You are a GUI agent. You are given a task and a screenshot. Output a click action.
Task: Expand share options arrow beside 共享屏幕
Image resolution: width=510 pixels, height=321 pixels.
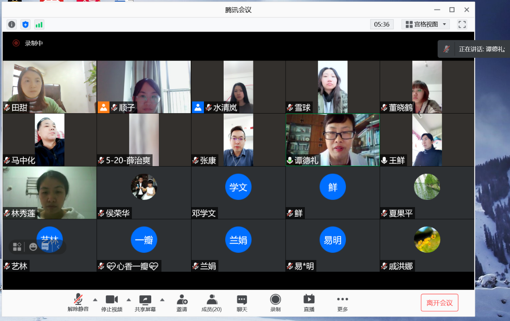click(x=162, y=300)
